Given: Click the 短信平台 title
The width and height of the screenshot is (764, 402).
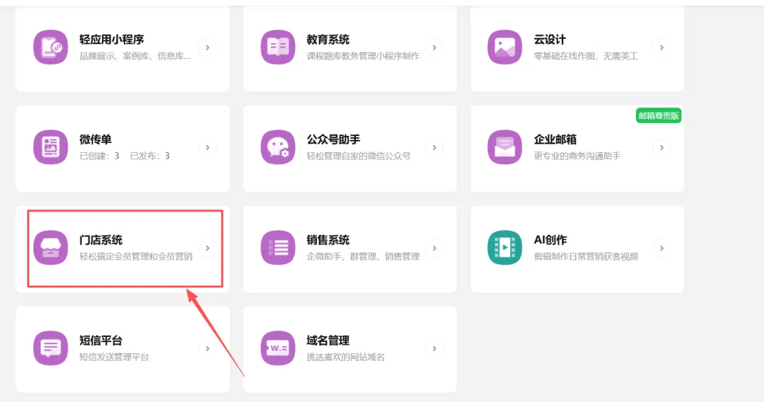Looking at the screenshot, I should [101, 340].
